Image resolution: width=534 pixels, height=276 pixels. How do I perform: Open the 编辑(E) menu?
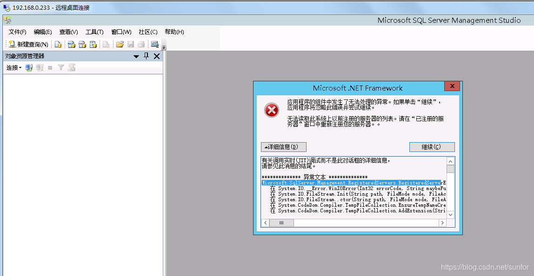(43, 32)
